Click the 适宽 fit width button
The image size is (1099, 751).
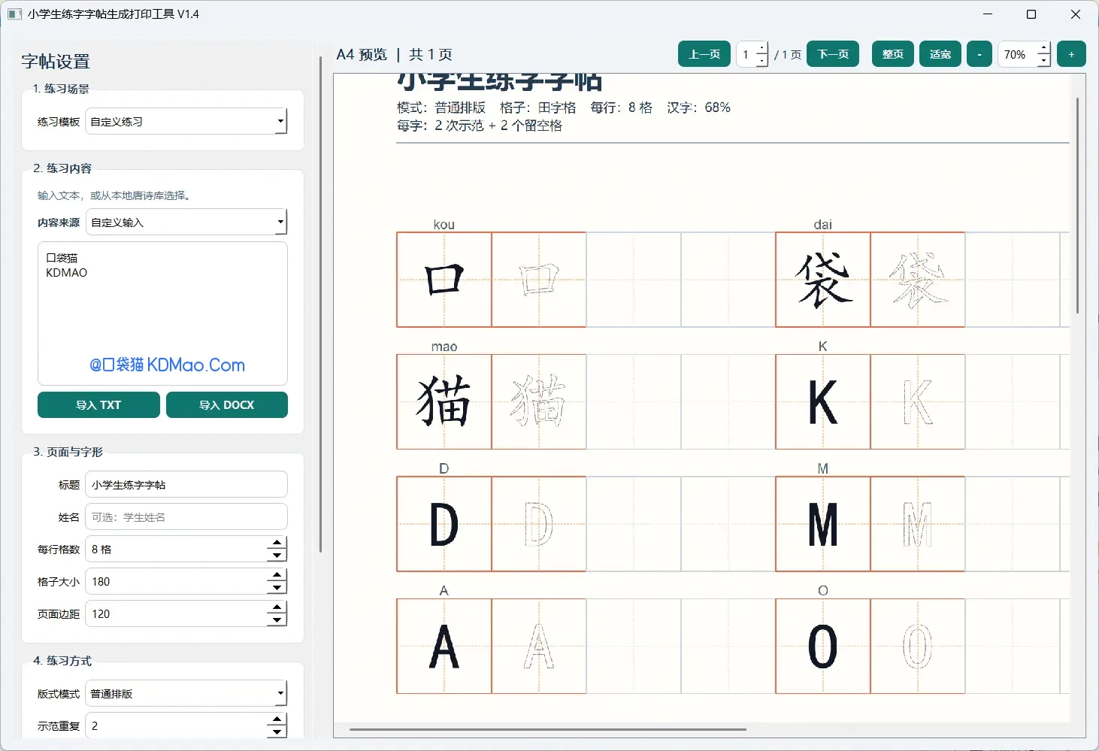point(940,54)
